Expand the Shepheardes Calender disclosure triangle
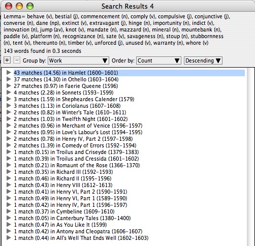This screenshot has height=246, width=255. click(x=9, y=99)
